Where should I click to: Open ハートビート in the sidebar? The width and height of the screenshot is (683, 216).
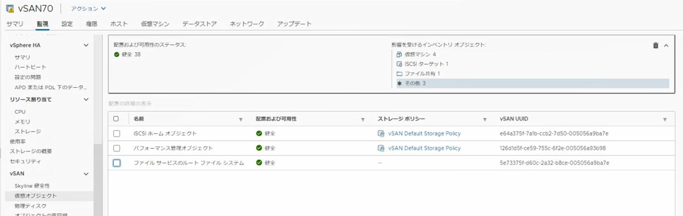click(31, 67)
